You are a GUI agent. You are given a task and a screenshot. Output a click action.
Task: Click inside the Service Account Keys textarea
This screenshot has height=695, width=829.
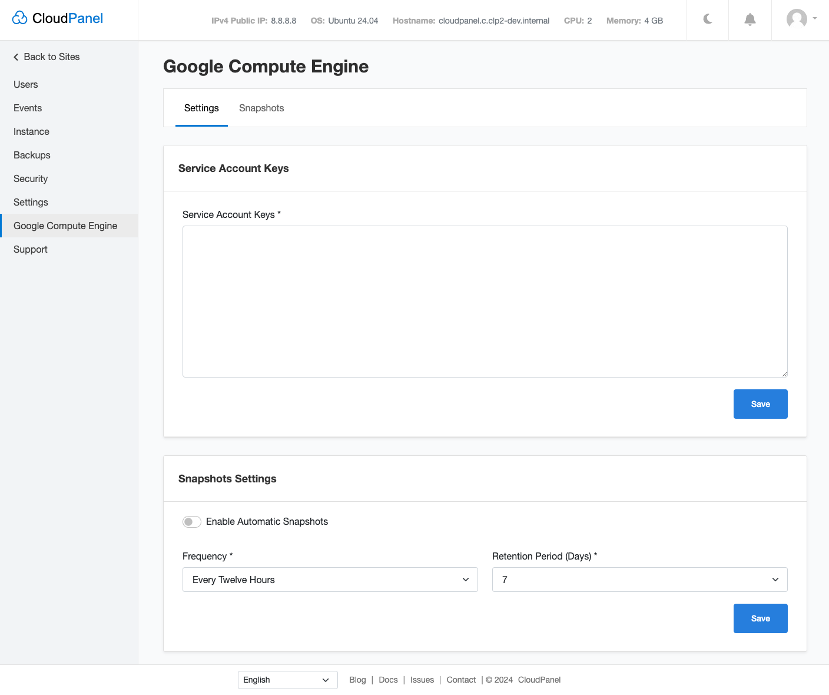485,301
